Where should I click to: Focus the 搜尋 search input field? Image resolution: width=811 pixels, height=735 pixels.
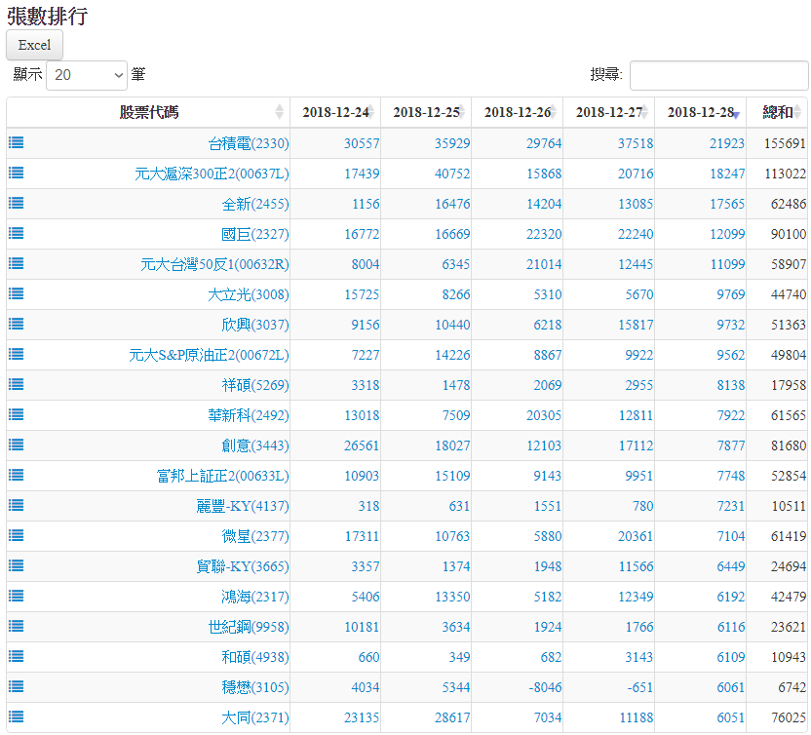coord(718,75)
